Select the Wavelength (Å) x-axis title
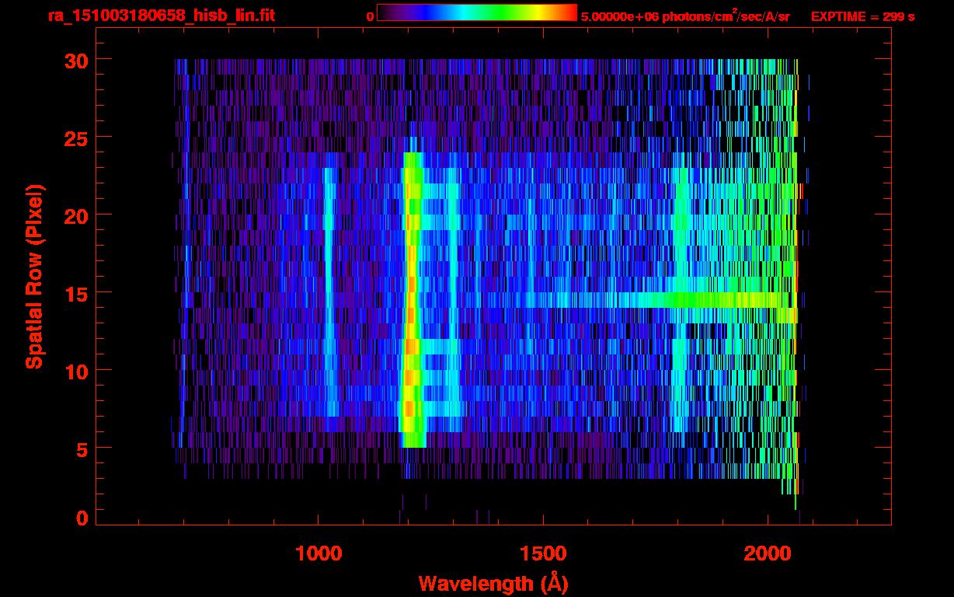This screenshot has width=954, height=597. (x=491, y=582)
